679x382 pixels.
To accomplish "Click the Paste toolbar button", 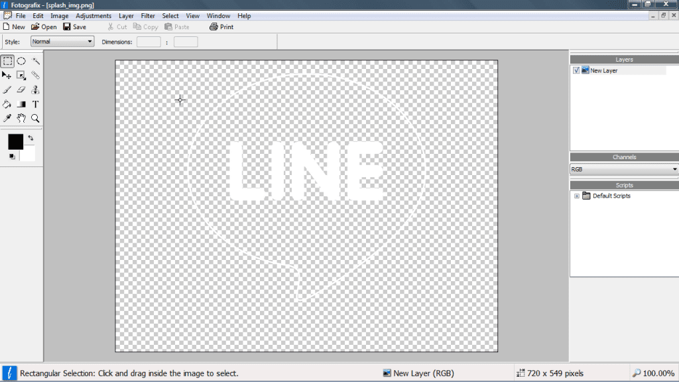I will 177,27.
